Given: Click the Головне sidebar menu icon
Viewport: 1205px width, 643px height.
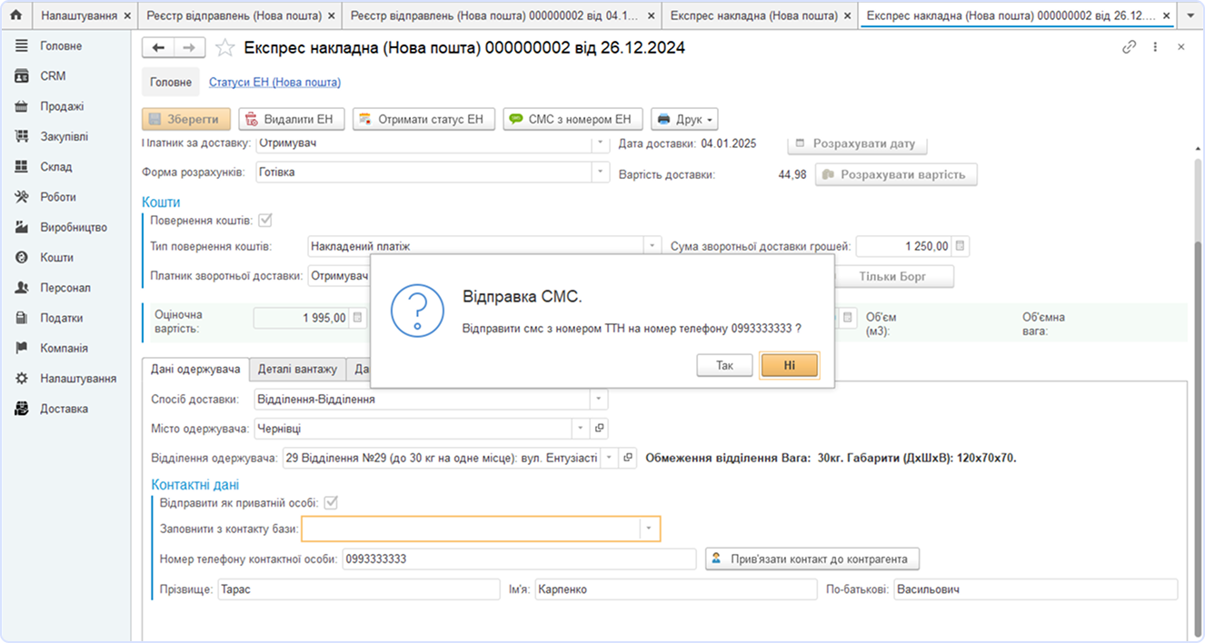Looking at the screenshot, I should click(x=22, y=46).
